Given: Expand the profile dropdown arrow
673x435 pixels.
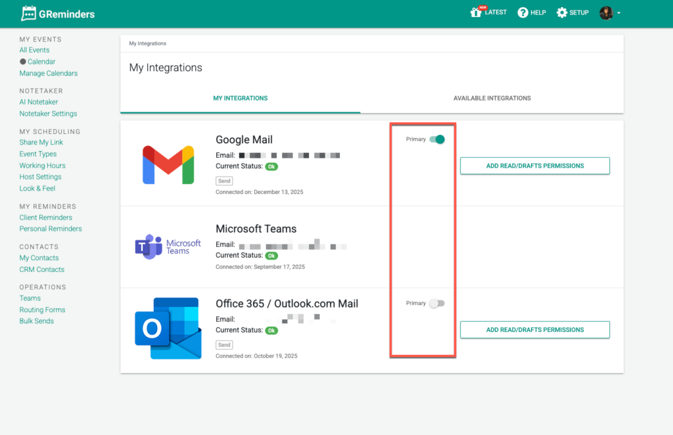Looking at the screenshot, I should pyautogui.click(x=619, y=13).
